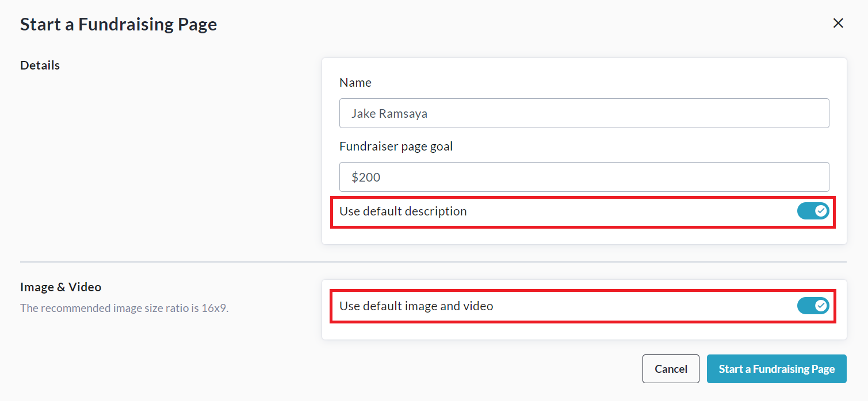The height and width of the screenshot is (401, 868).
Task: Click the checkmark icon on image toggle
Action: pos(821,306)
